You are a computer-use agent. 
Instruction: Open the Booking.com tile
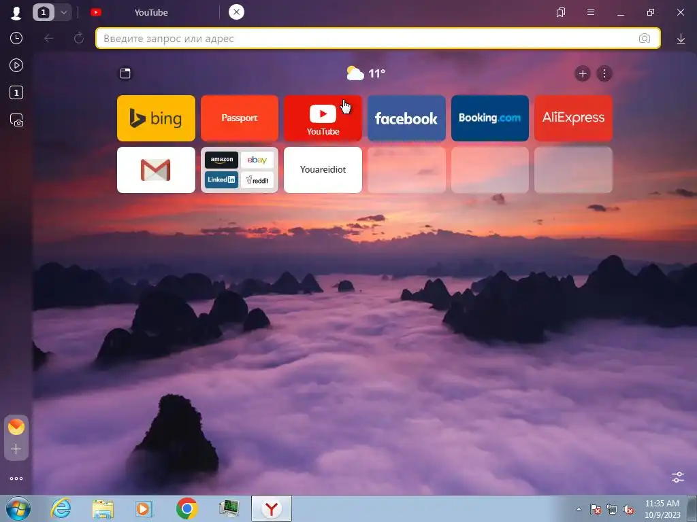click(490, 118)
